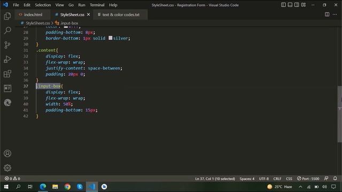Toggle primary side bar layout icon
The width and height of the screenshot is (342, 192).
[x=283, y=5]
